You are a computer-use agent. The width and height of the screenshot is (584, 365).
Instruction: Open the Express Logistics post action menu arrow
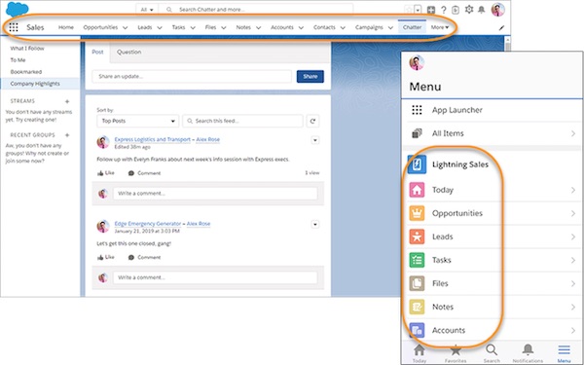(x=315, y=140)
